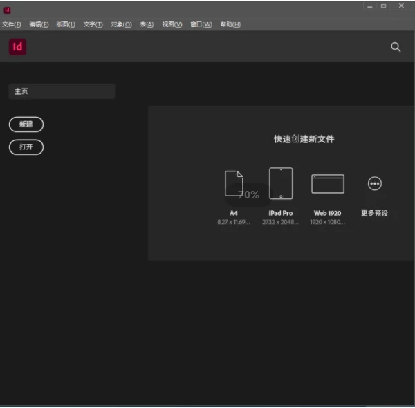Maximize the InDesign window
The width and height of the screenshot is (415, 408).
tap(383, 6)
